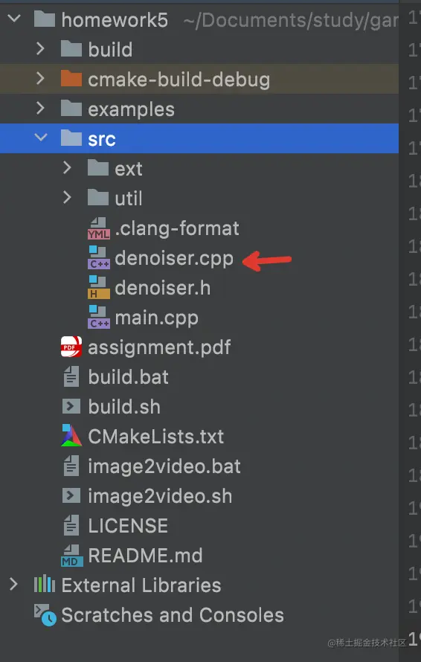Viewport: 421px width, 662px height.
Task: Click the main.cpp C++ file icon
Action: point(99,318)
